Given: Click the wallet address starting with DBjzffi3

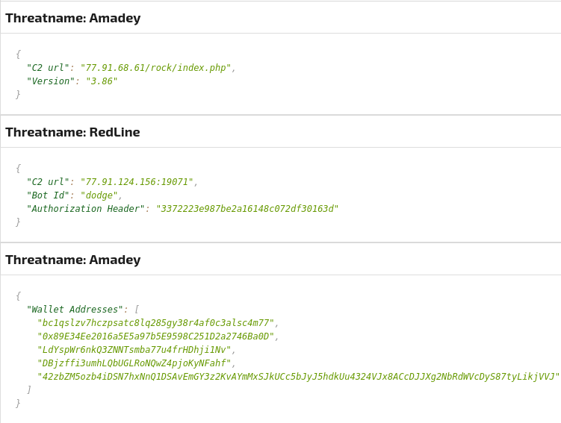Looking at the screenshot, I should click(x=134, y=363).
